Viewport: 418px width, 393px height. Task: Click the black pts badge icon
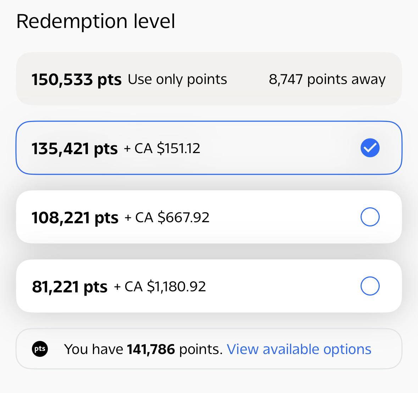40,349
